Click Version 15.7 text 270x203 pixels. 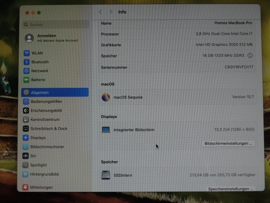click(x=243, y=97)
